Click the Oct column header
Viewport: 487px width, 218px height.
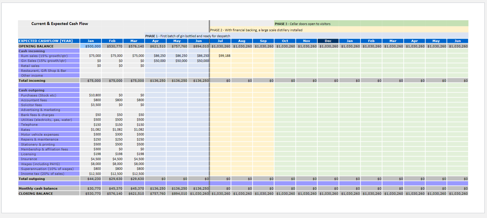point(285,41)
